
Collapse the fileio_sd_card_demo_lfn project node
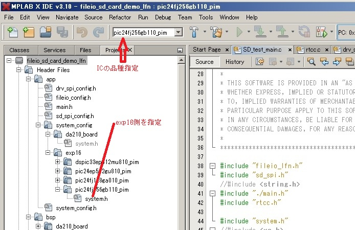click(9, 61)
